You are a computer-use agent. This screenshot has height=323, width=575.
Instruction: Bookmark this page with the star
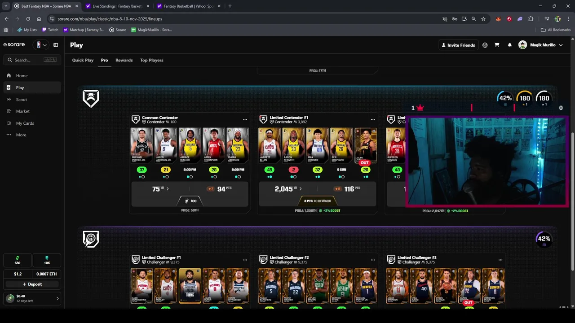(x=483, y=19)
